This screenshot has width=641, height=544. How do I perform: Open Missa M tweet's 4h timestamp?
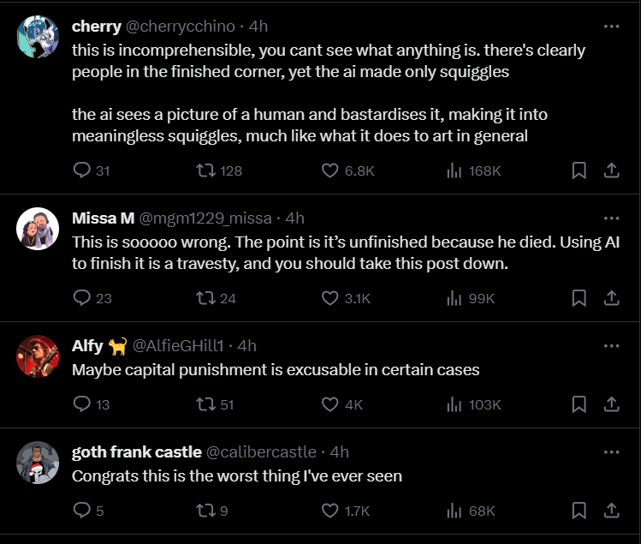click(295, 218)
